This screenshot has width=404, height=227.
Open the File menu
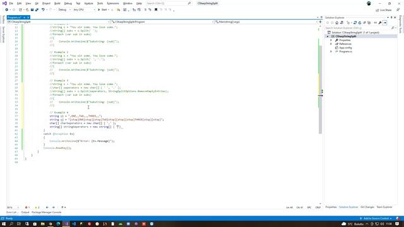[x=11, y=3]
